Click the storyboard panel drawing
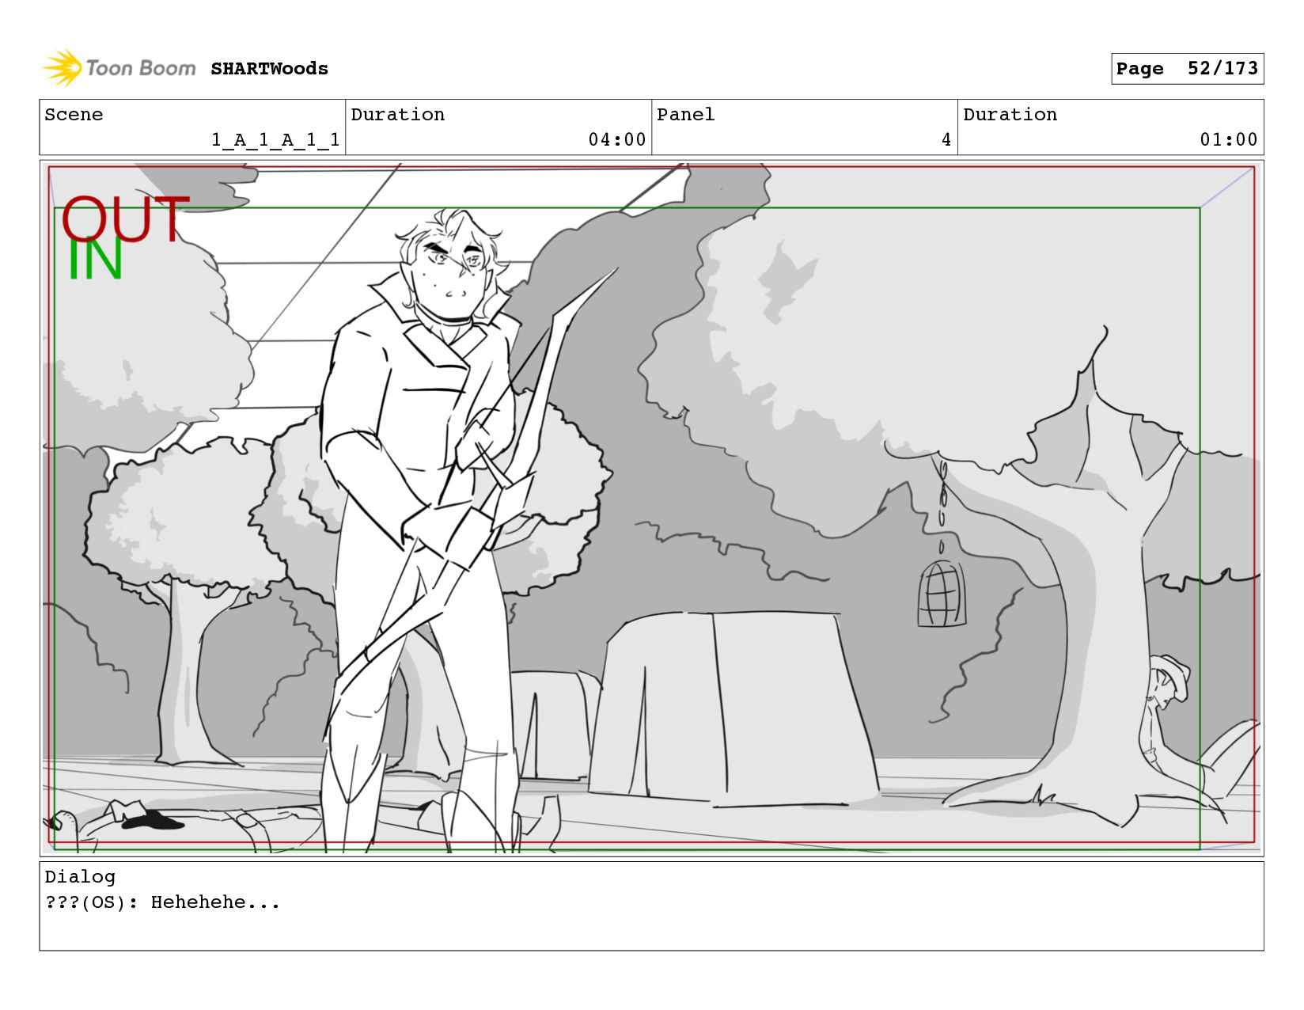 651,508
